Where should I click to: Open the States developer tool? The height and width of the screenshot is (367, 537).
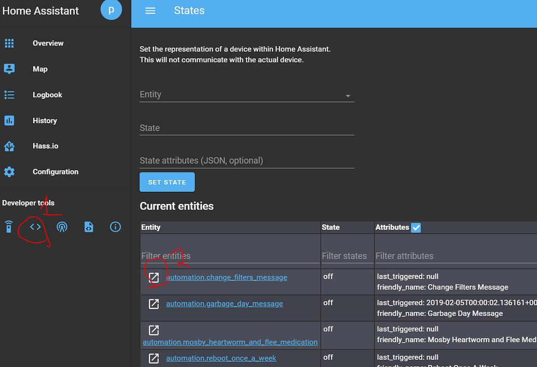coord(34,227)
